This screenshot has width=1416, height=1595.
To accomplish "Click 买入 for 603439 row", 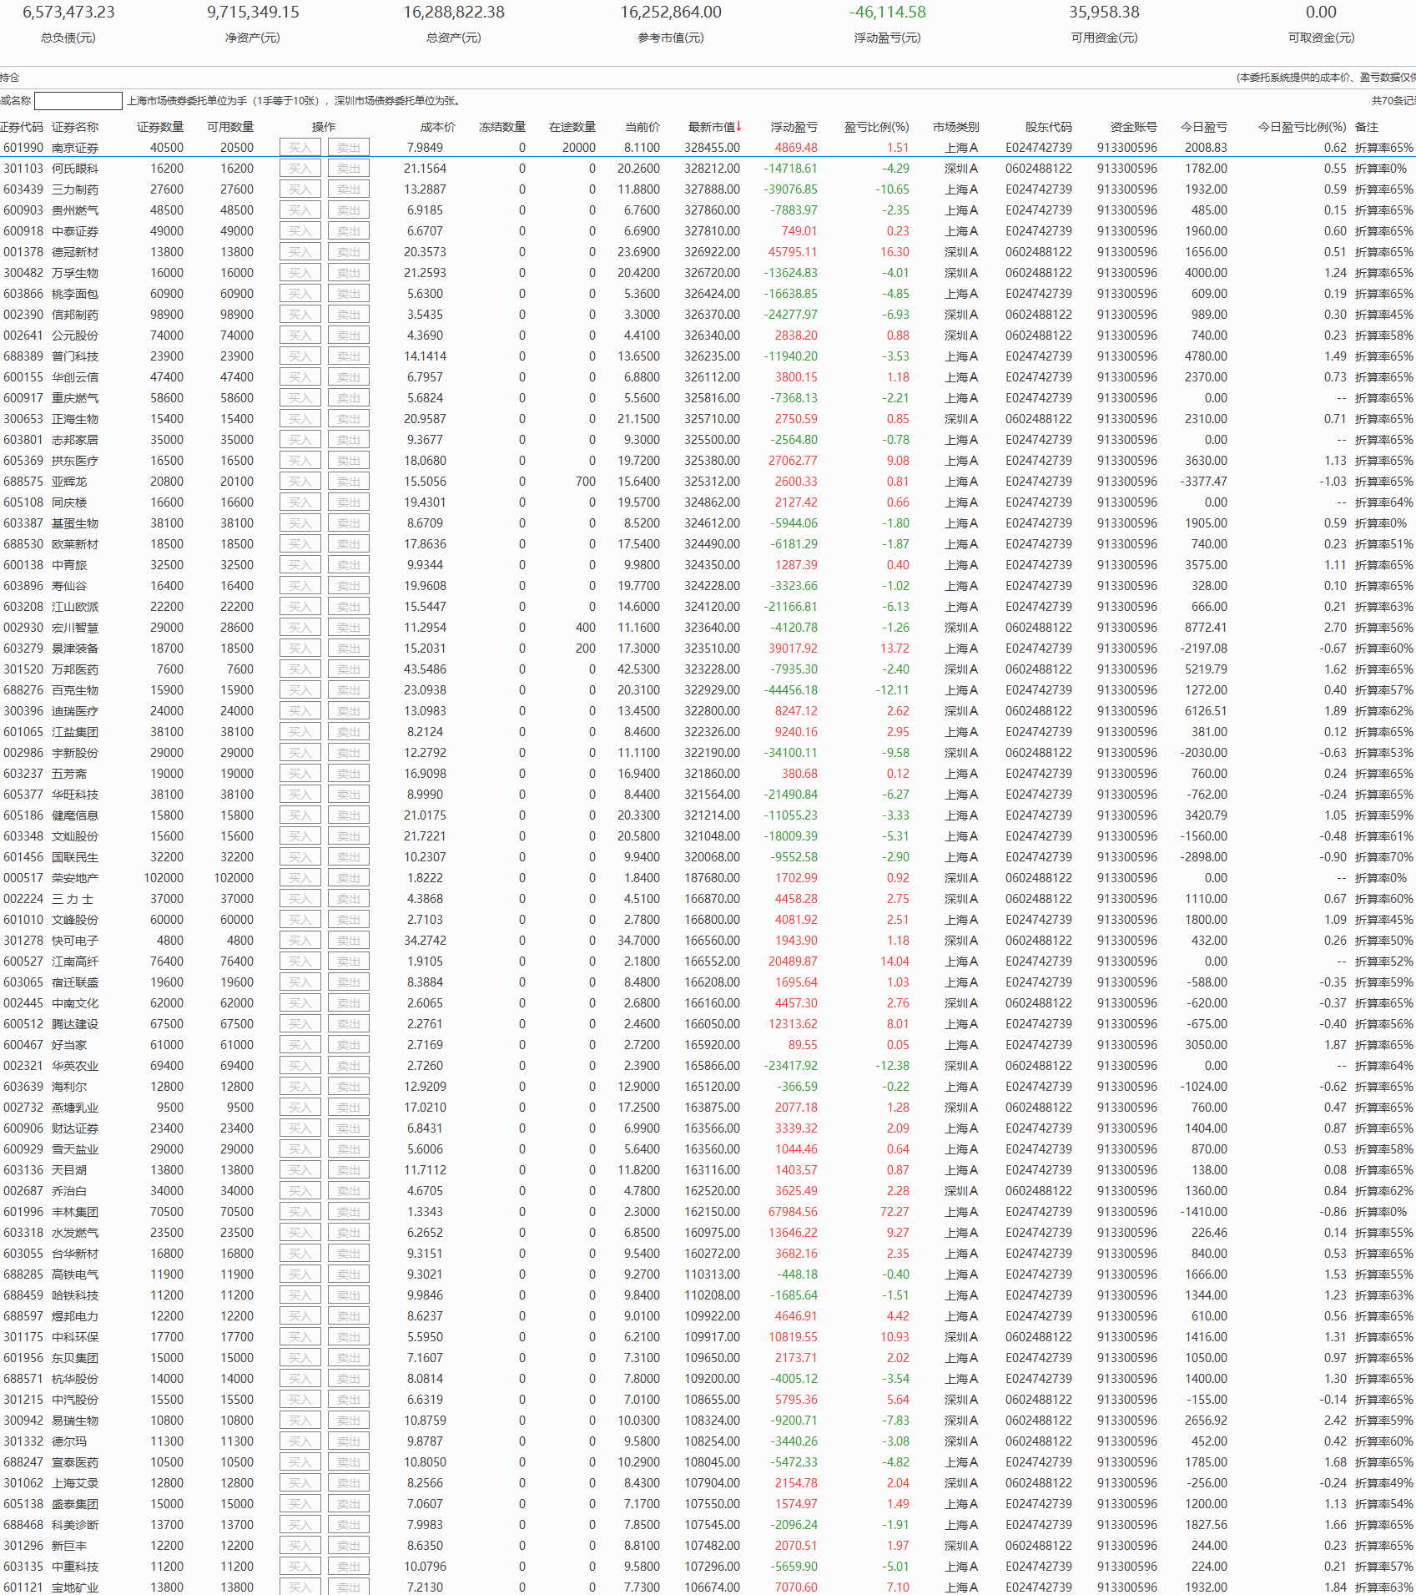I will (300, 189).
